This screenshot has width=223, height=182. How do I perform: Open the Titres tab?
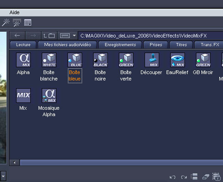coord(181,45)
